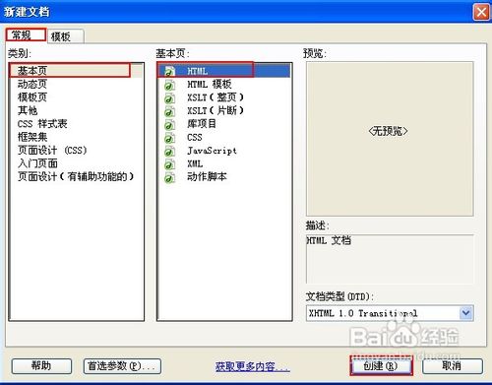This screenshot has width=492, height=385.
Task: Click the HTML 模板 file icon
Action: [169, 85]
